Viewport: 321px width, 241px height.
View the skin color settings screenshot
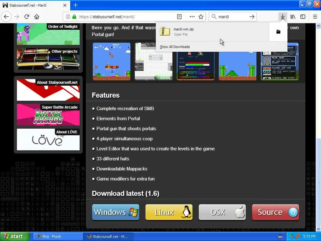(196, 66)
